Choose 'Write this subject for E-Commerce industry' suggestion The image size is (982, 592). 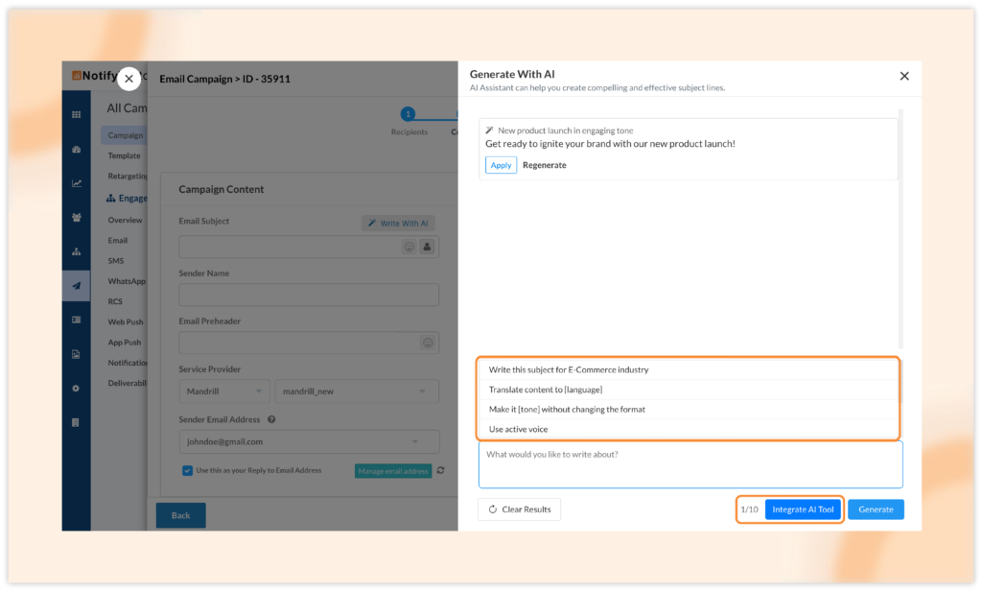[x=688, y=370]
